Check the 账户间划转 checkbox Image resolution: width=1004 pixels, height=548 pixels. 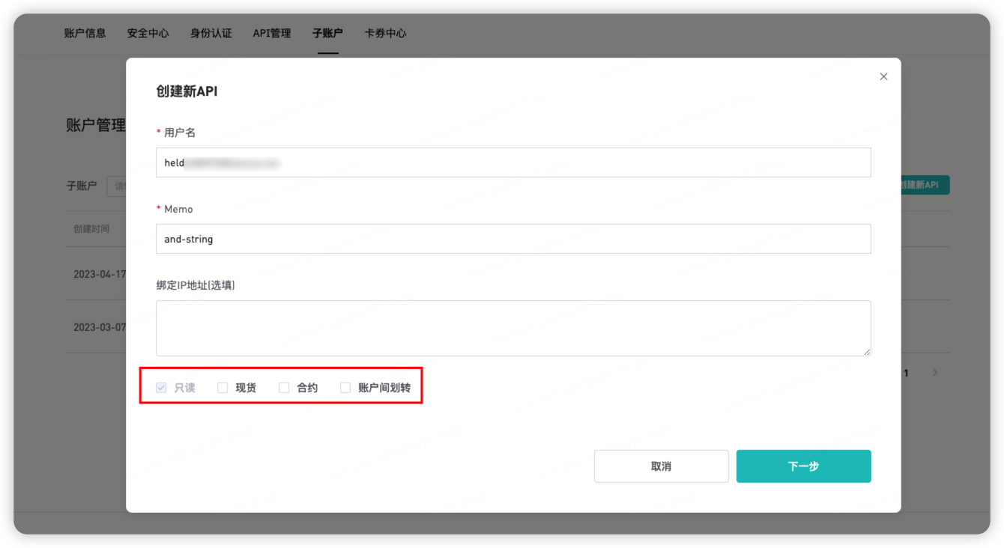345,388
